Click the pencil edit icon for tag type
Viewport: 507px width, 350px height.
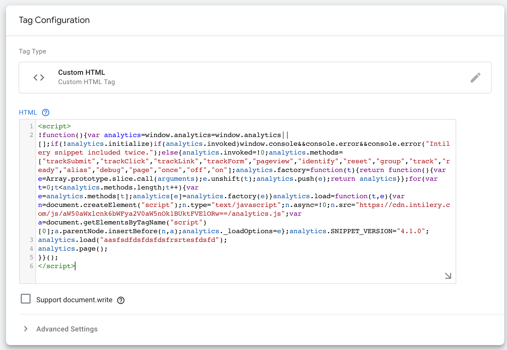pos(475,78)
